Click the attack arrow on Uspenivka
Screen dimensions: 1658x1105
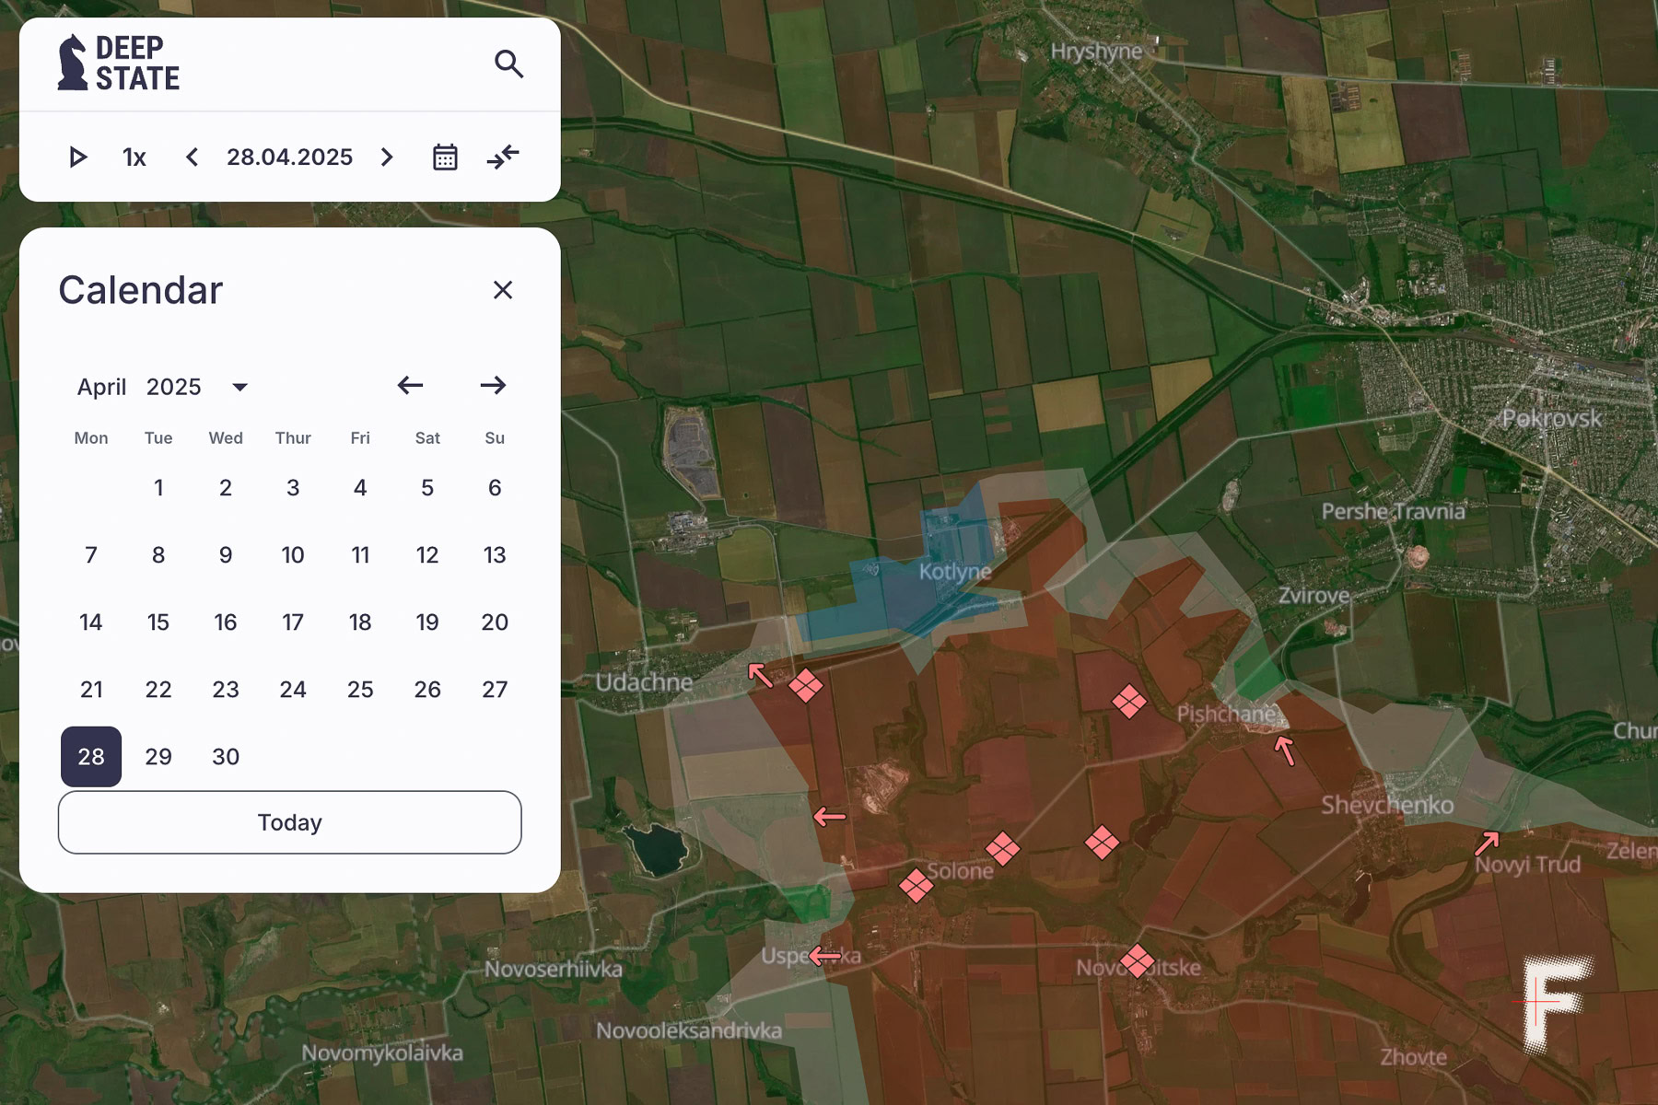[824, 957]
